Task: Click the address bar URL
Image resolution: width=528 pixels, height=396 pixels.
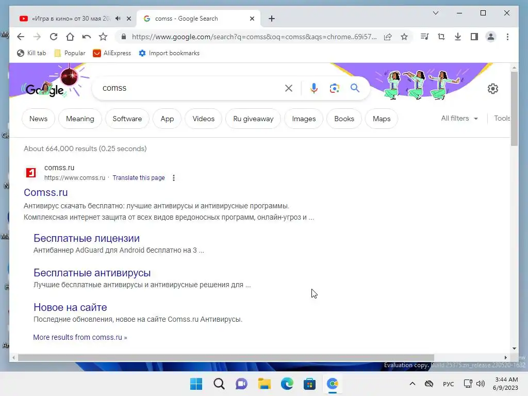Action: tap(254, 37)
